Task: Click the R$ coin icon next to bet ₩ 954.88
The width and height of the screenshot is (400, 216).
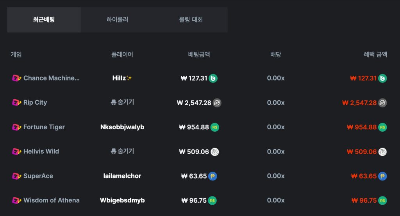Action: 214,127
